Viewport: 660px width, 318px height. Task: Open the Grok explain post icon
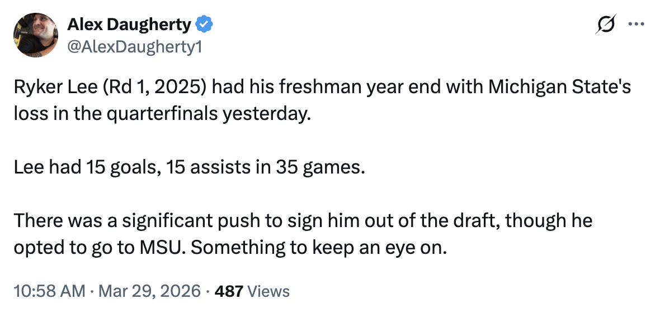coord(605,25)
